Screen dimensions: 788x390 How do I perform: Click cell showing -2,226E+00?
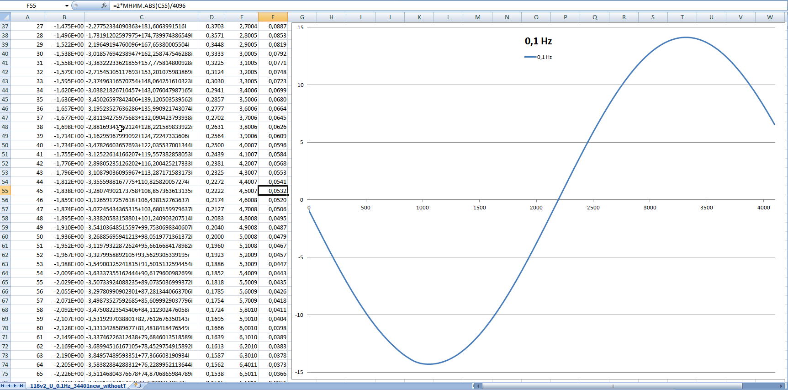[x=64, y=374]
